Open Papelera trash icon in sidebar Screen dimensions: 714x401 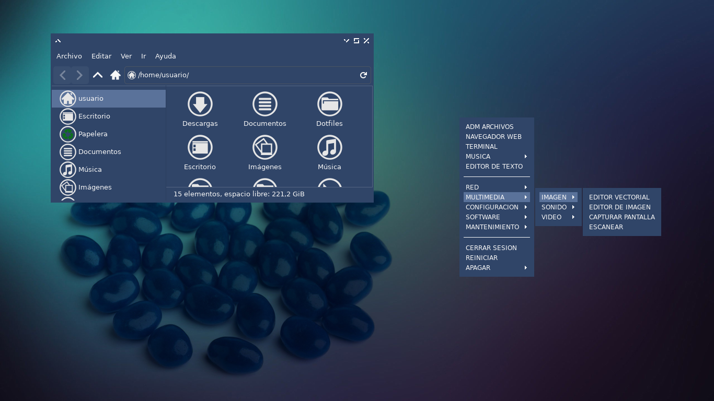[68, 134]
